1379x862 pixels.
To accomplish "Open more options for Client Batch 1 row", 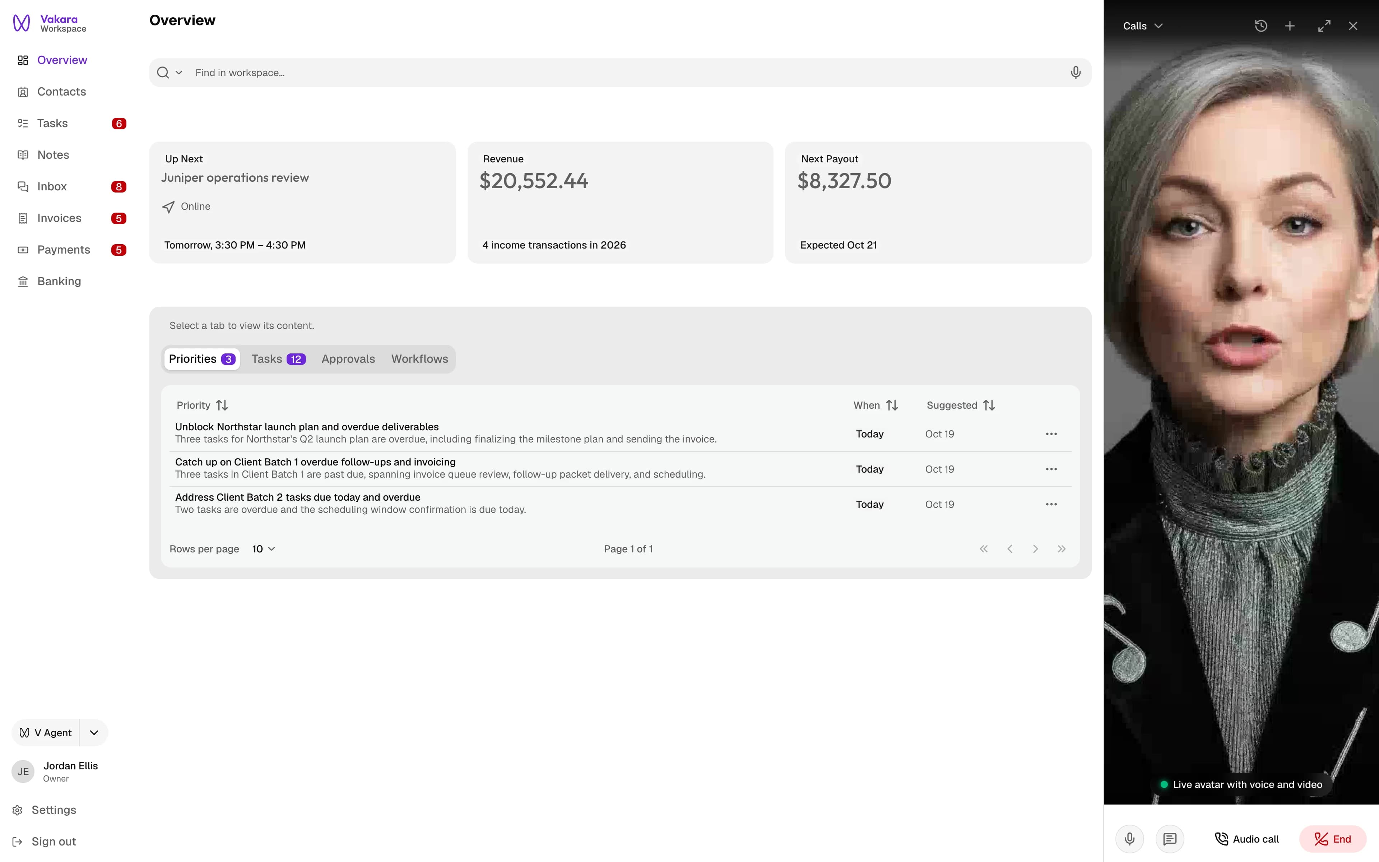I will (1051, 469).
